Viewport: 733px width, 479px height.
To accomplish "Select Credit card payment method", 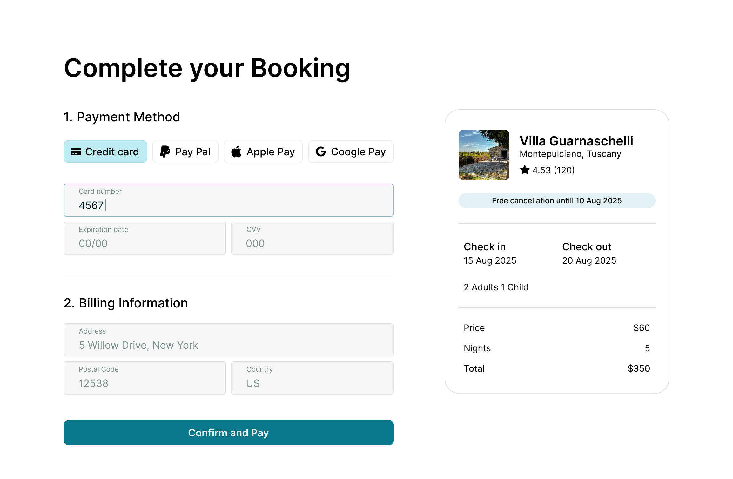I will click(105, 152).
